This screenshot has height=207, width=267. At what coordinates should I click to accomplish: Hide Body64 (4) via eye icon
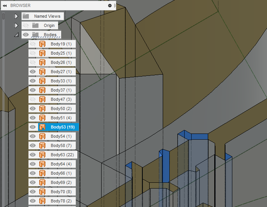(x=33, y=164)
